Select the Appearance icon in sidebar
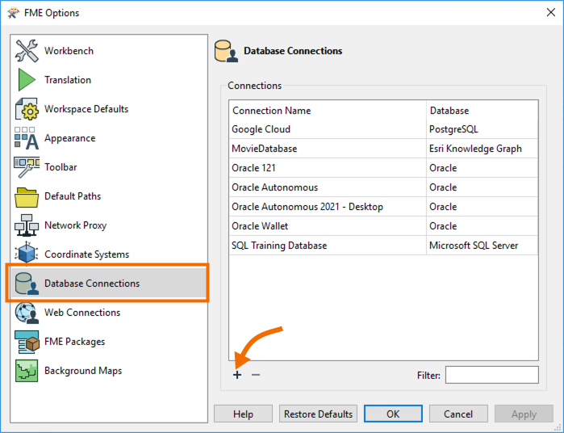 pyautogui.click(x=27, y=138)
